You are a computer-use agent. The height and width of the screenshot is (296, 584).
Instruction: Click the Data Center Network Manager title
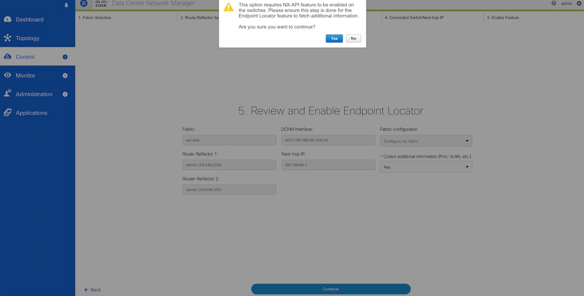click(153, 4)
